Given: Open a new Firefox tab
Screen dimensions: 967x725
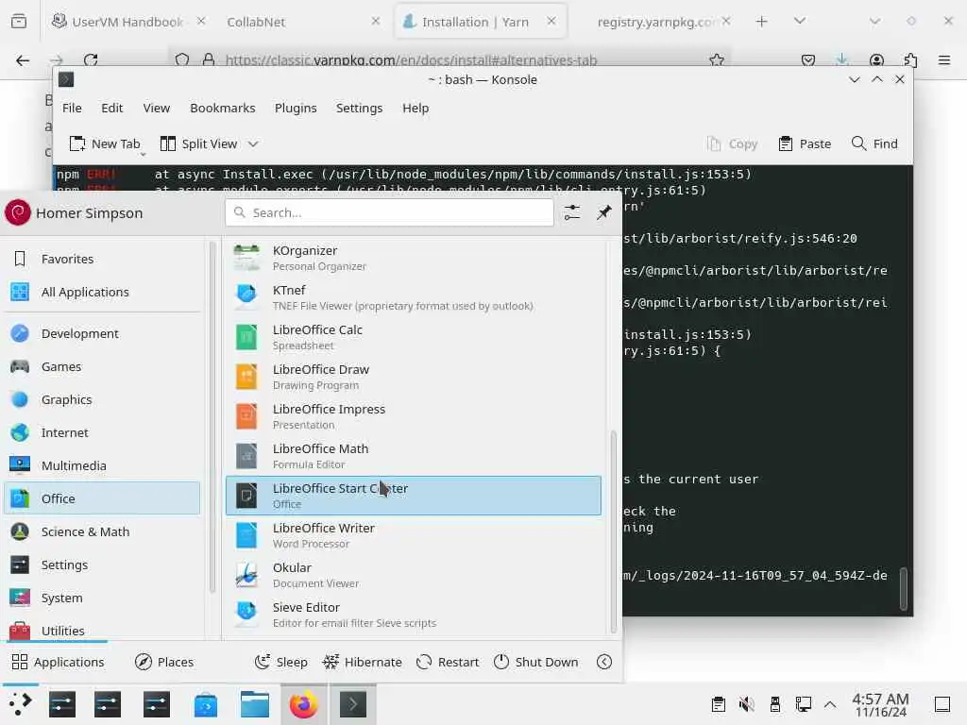Looking at the screenshot, I should (x=762, y=22).
